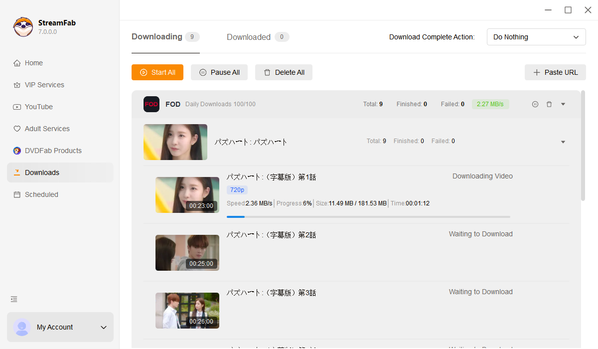Open DVDFab Products in the sidebar
Viewport: 598px width, 349px height.
[53, 151]
